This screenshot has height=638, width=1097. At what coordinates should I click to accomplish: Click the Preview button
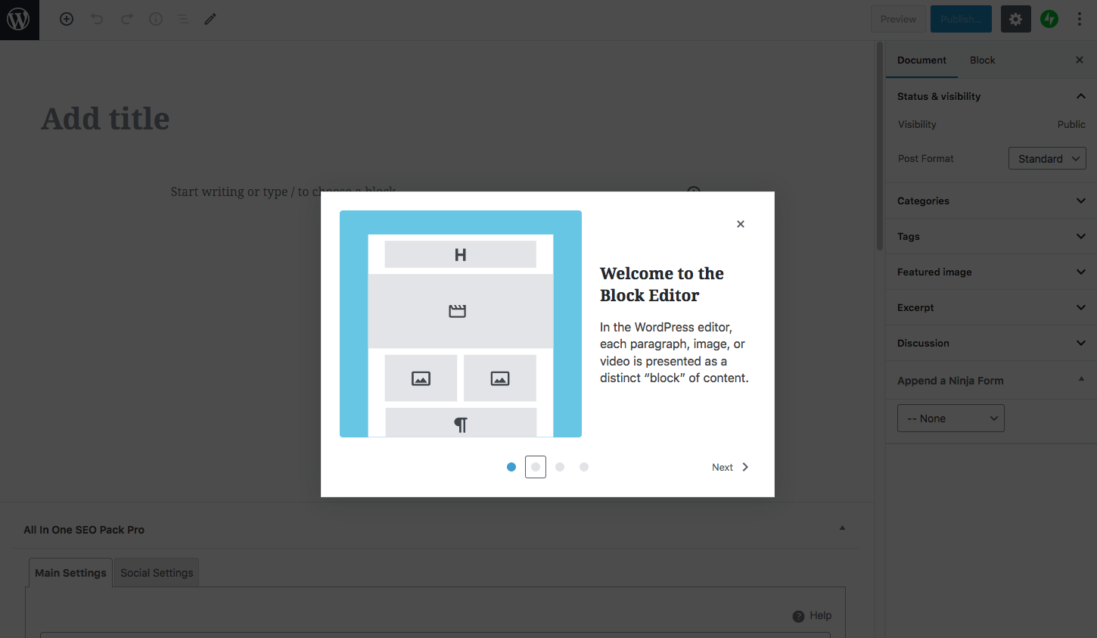pyautogui.click(x=897, y=19)
